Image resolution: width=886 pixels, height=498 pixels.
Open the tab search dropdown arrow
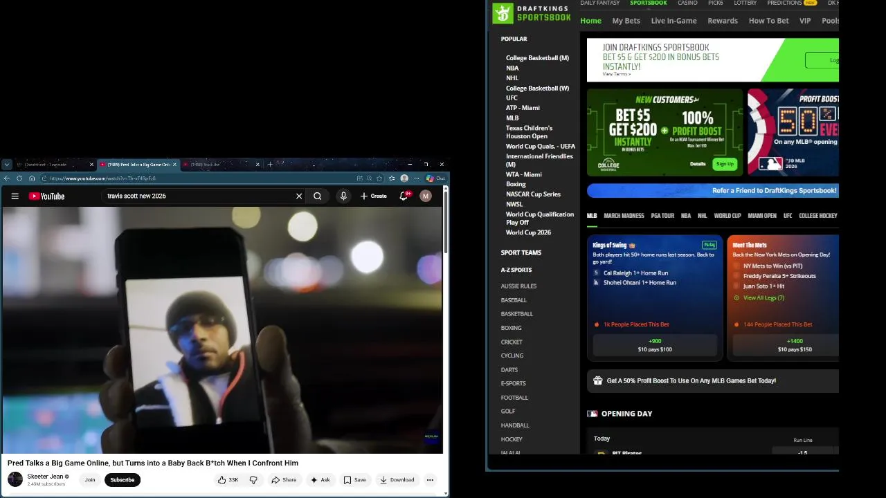pyautogui.click(x=6, y=165)
